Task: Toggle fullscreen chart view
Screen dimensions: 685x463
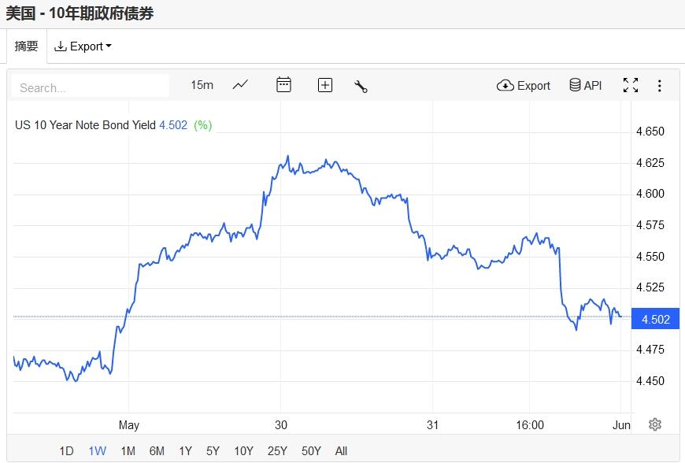Action: click(631, 85)
